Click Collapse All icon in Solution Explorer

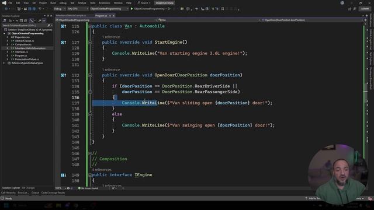21,21
